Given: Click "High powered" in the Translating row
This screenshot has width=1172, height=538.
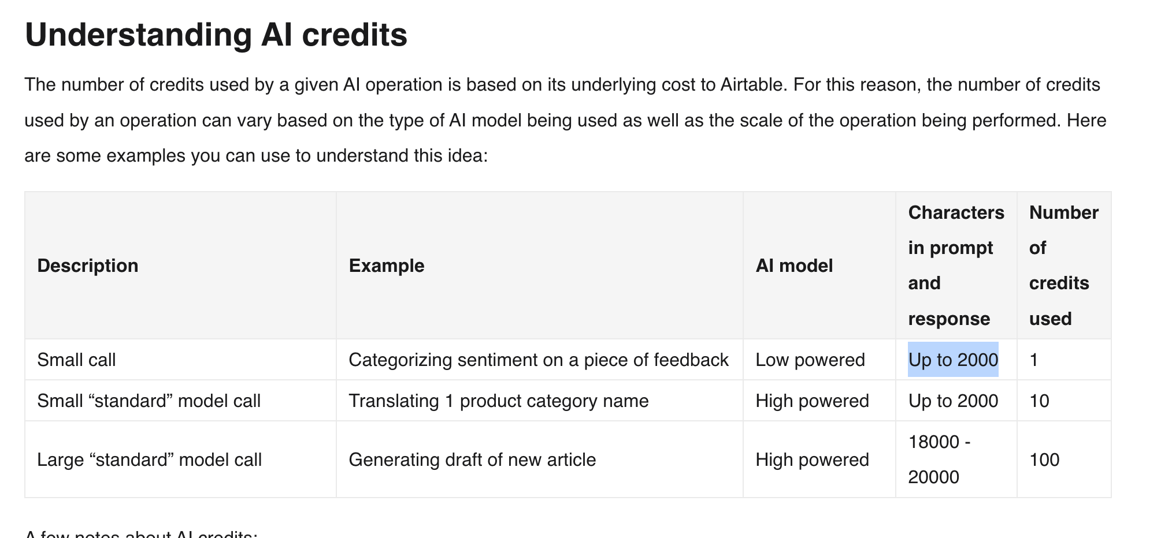Looking at the screenshot, I should point(812,401).
